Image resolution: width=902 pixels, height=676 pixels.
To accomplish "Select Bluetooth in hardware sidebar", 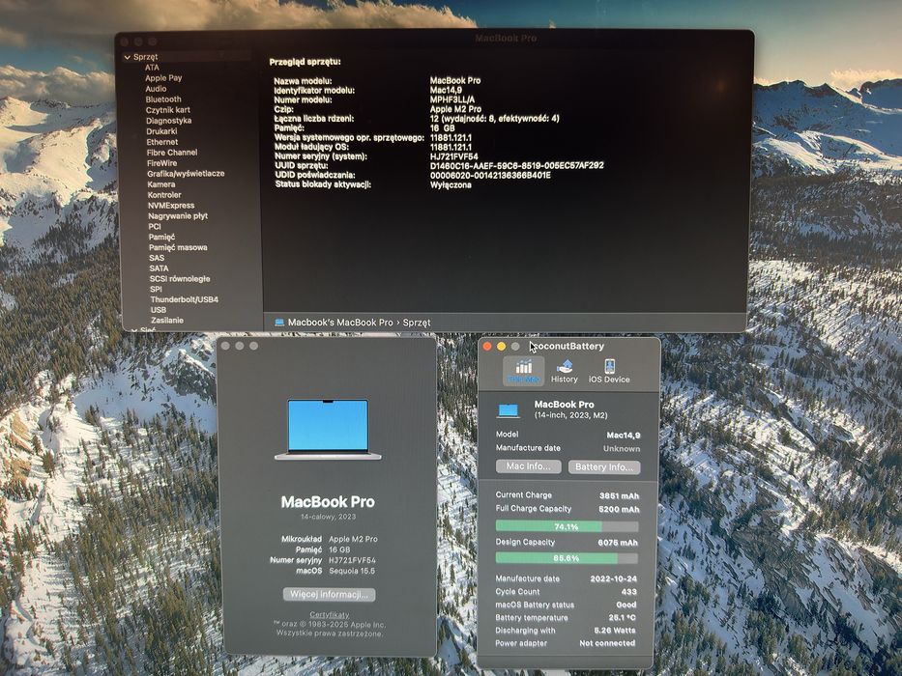I will tap(163, 99).
